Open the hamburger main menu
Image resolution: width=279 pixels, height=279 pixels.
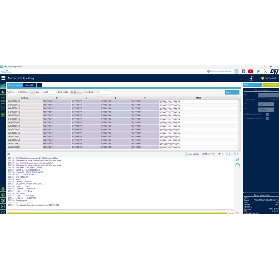tap(3, 78)
